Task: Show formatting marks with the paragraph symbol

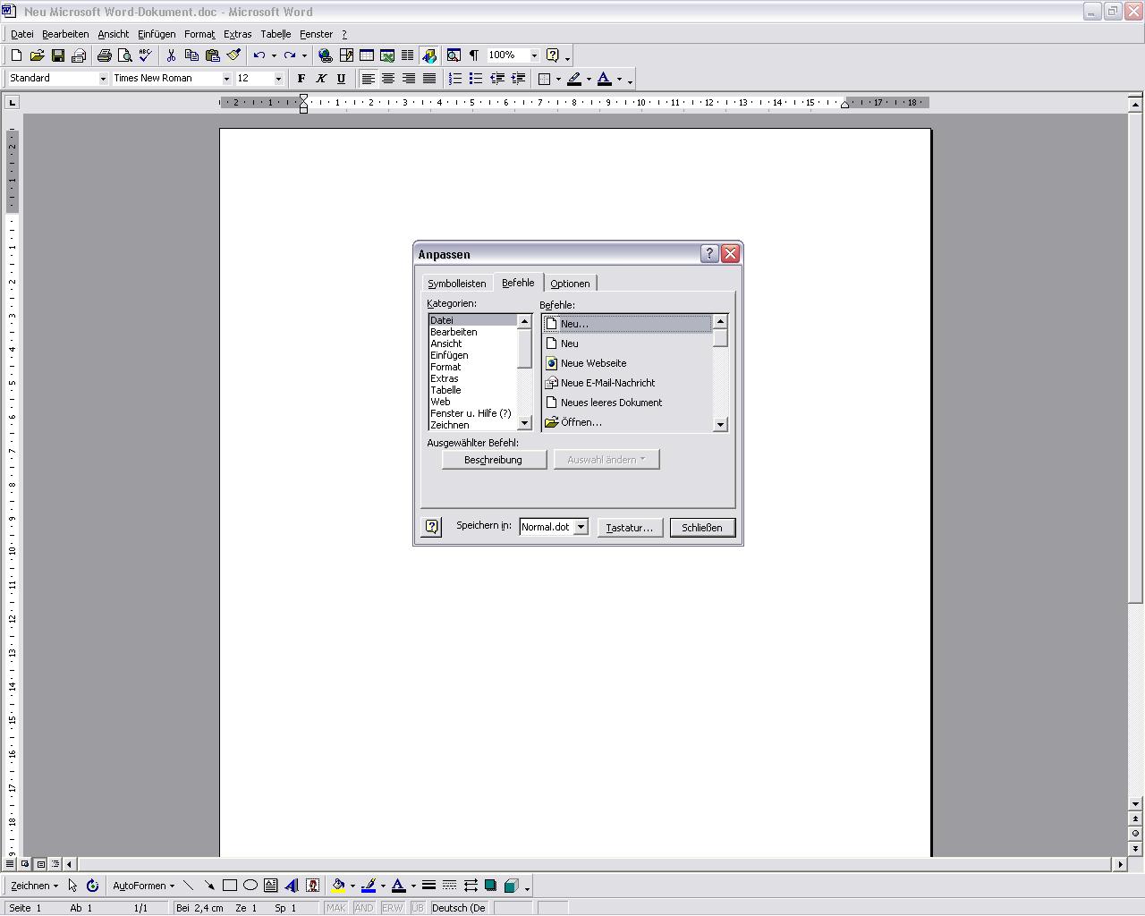Action: pos(474,55)
